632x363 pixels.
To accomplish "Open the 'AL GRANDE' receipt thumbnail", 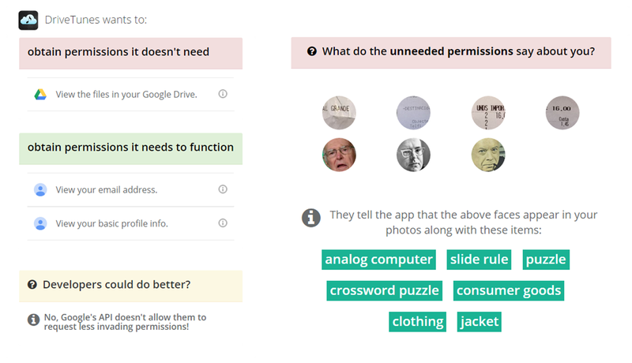I will 339,113.
